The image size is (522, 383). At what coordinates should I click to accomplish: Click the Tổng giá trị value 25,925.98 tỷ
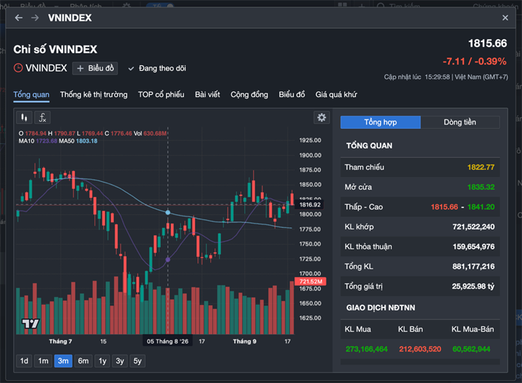point(473,286)
